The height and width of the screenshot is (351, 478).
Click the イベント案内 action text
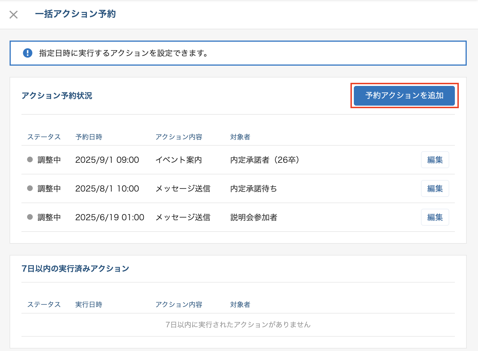(179, 160)
